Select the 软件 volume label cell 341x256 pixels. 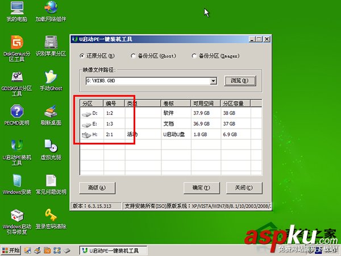coord(168,113)
